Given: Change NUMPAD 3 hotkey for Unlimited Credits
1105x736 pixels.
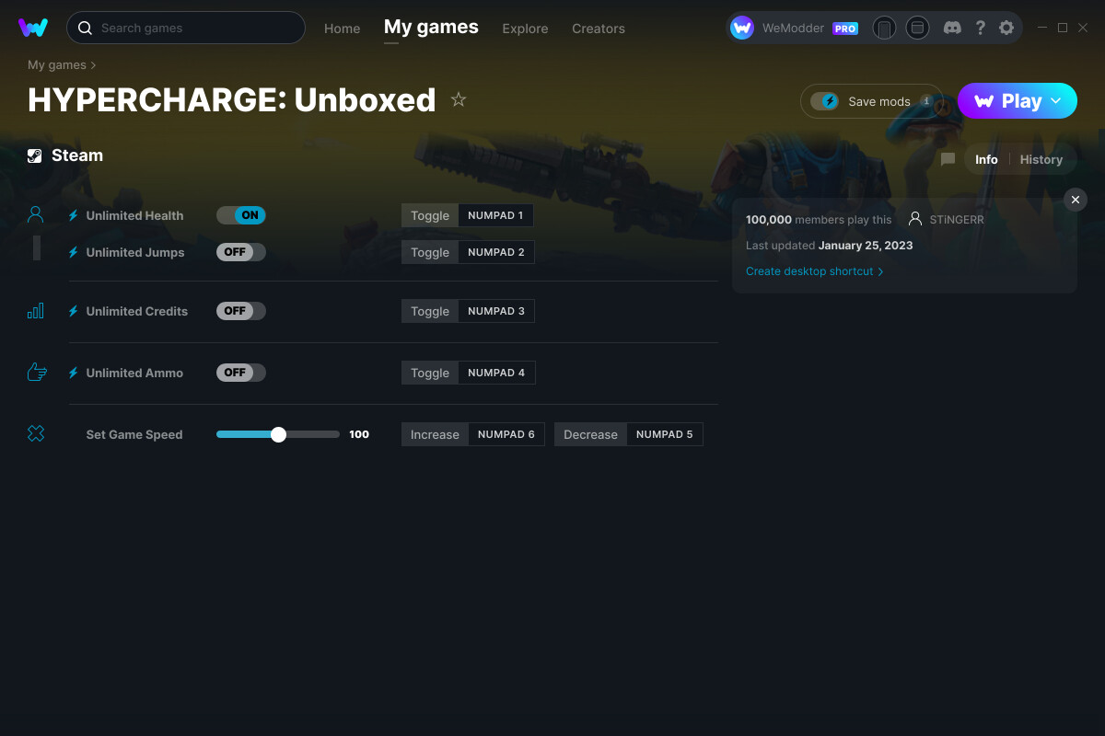Looking at the screenshot, I should (x=496, y=311).
